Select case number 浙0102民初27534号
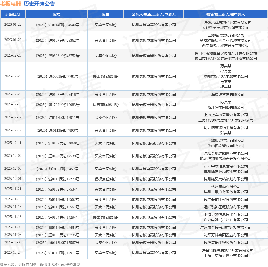268x267 pixels. coord(57,190)
